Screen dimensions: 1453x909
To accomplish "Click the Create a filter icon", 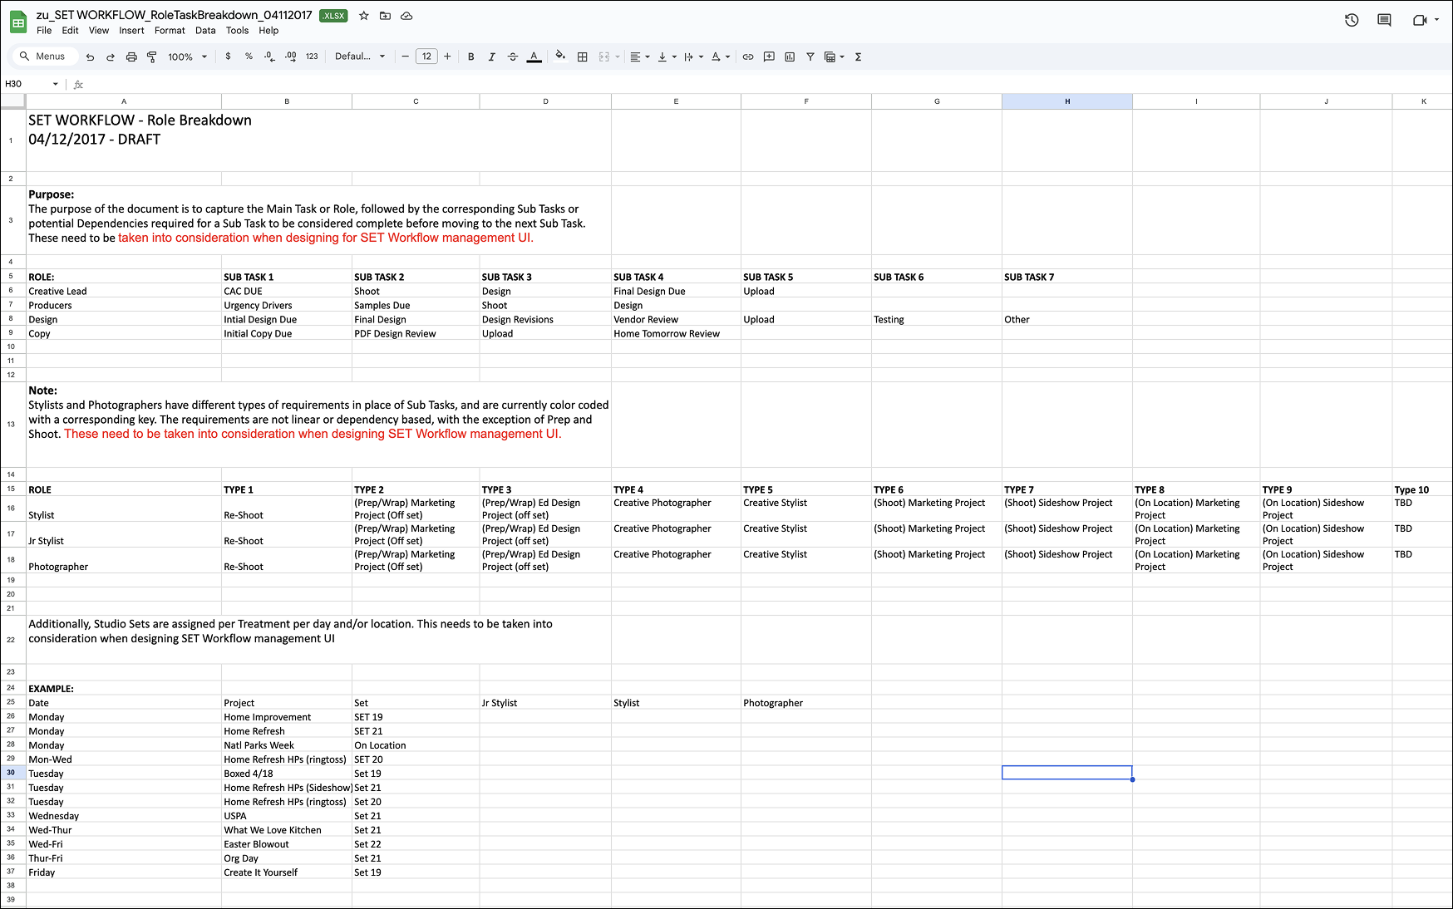I will [x=810, y=57].
